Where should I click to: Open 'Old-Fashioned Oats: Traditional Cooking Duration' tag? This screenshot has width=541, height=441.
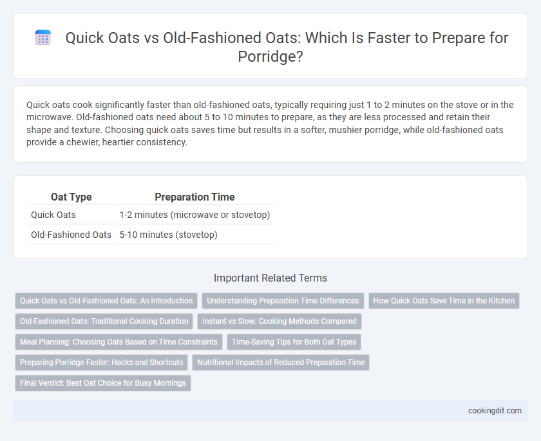click(104, 321)
